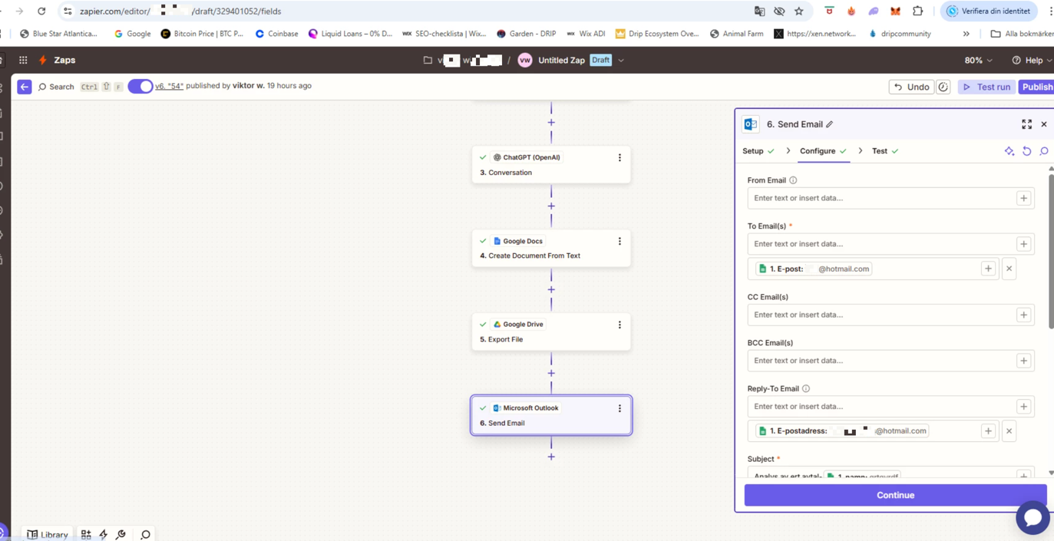The height and width of the screenshot is (541, 1054).
Task: Click the Test run button
Action: pyautogui.click(x=986, y=87)
